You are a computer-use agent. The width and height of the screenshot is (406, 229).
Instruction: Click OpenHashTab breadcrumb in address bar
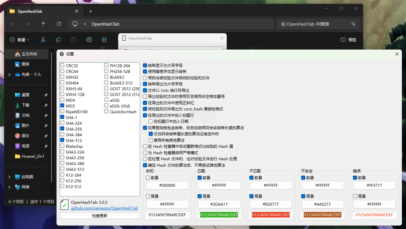[105, 24]
